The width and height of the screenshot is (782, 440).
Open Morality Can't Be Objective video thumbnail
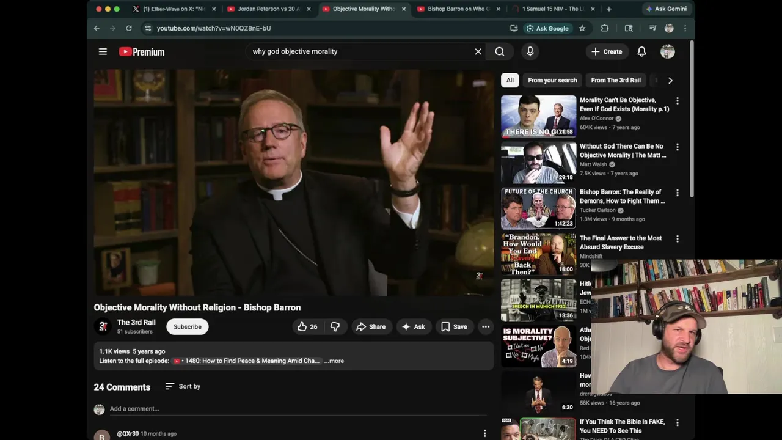pyautogui.click(x=538, y=116)
